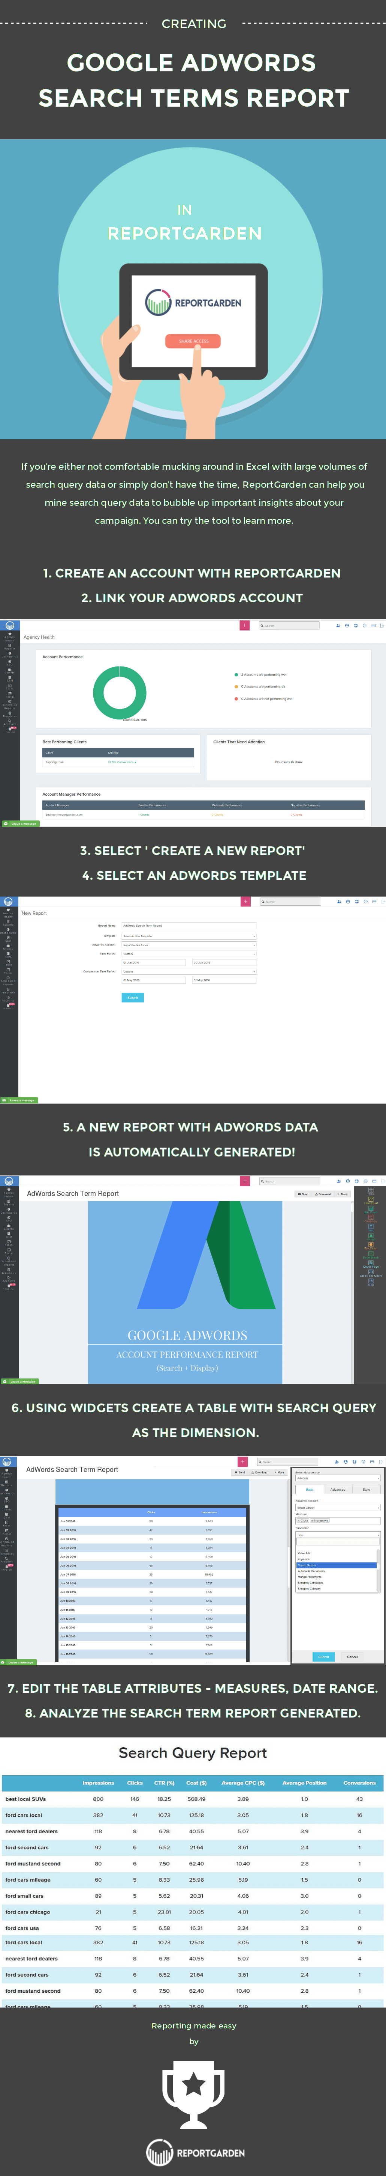The height and width of the screenshot is (2176, 386).
Task: Click Conversions column header in Search Query Report
Action: click(x=359, y=1782)
